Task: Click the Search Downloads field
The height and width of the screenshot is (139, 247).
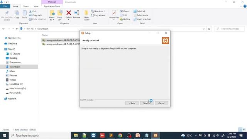Action: pos(229,29)
